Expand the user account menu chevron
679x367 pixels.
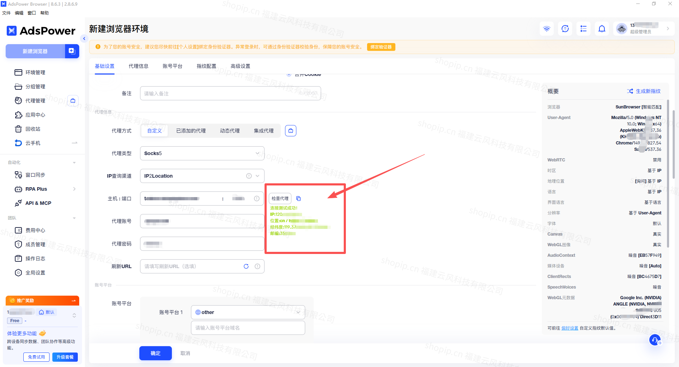pos(668,29)
